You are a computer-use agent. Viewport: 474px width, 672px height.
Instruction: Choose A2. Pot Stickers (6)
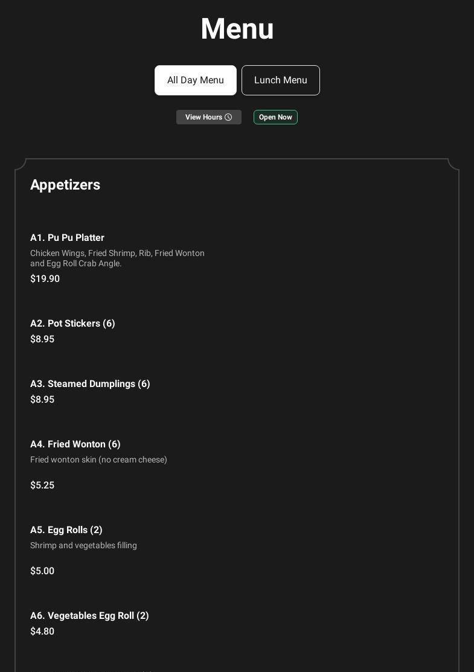coord(72,324)
